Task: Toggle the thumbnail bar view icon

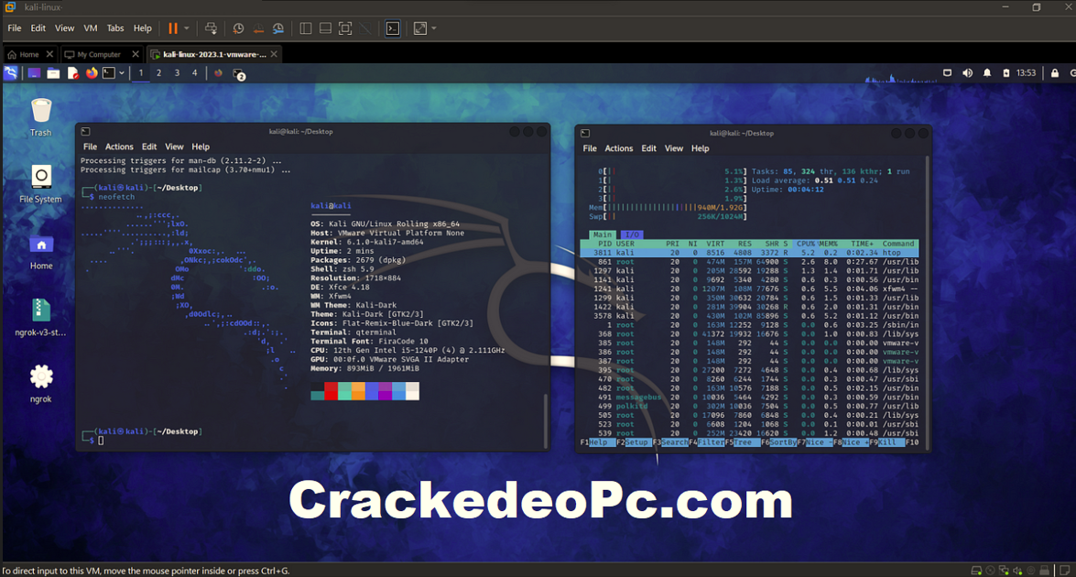Action: click(x=325, y=28)
